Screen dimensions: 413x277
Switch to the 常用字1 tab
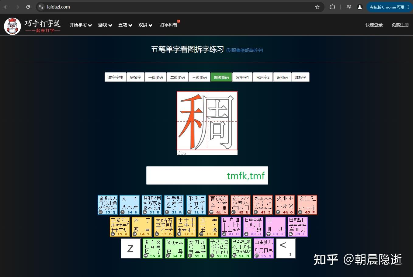pos(242,77)
